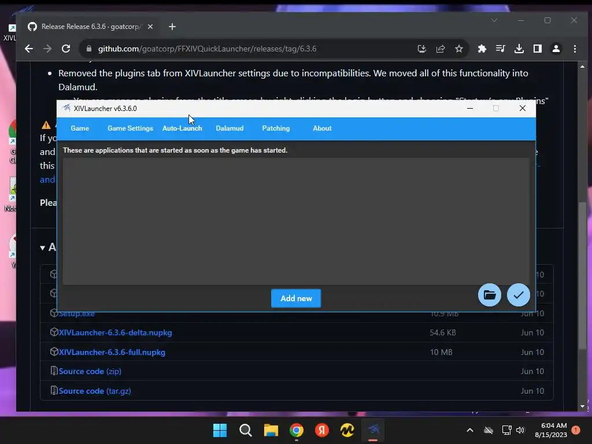Click the '54.6 KB' size text
This screenshot has width=592, height=444.
pyautogui.click(x=443, y=332)
